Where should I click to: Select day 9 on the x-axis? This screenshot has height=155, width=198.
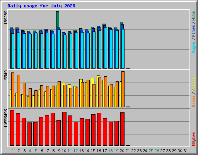[59, 151]
